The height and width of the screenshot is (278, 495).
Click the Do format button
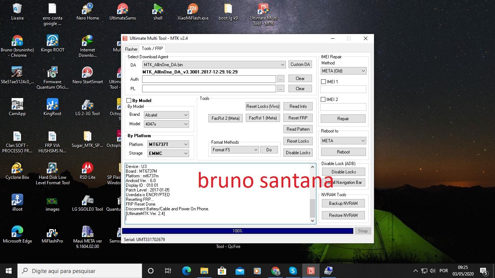coord(269,150)
